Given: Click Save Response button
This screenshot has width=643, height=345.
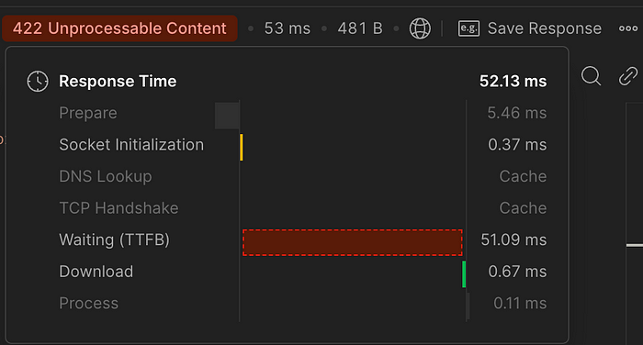Looking at the screenshot, I should (x=530, y=28).
